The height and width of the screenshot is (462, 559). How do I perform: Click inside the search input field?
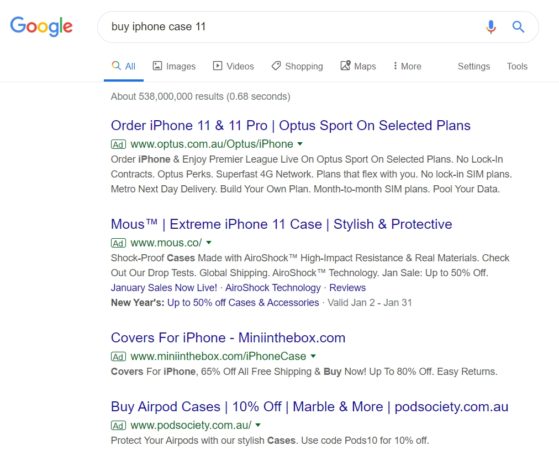(249, 26)
